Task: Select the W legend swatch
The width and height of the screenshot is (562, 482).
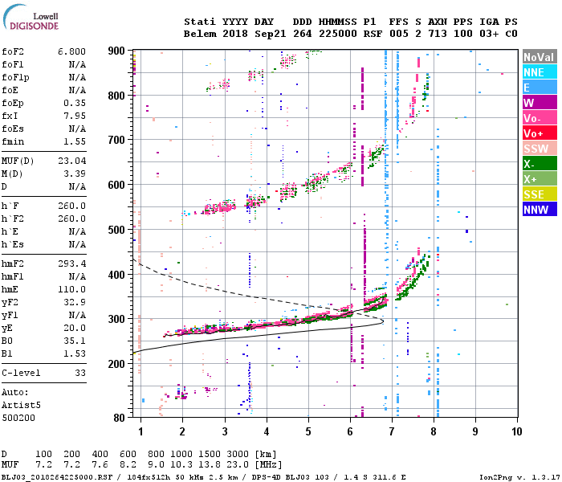Action: pos(540,103)
